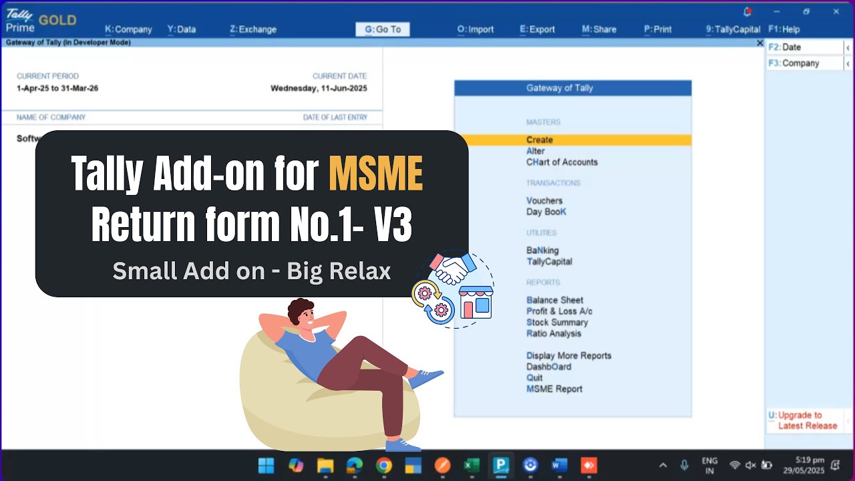Click the microphone tray icon

[684, 466]
